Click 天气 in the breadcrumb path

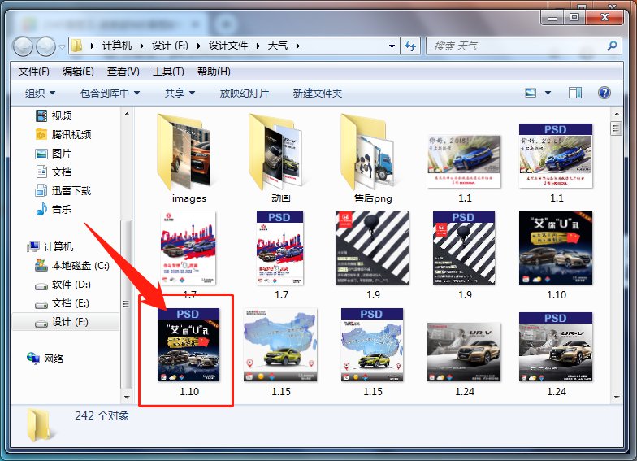click(278, 46)
